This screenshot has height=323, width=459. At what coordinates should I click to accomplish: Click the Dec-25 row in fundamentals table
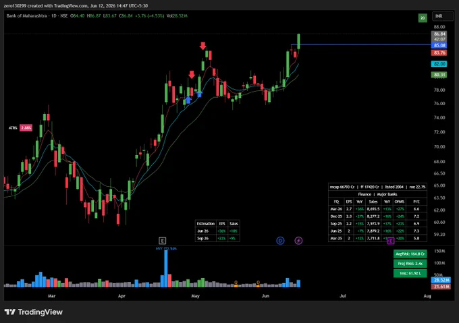(377, 216)
